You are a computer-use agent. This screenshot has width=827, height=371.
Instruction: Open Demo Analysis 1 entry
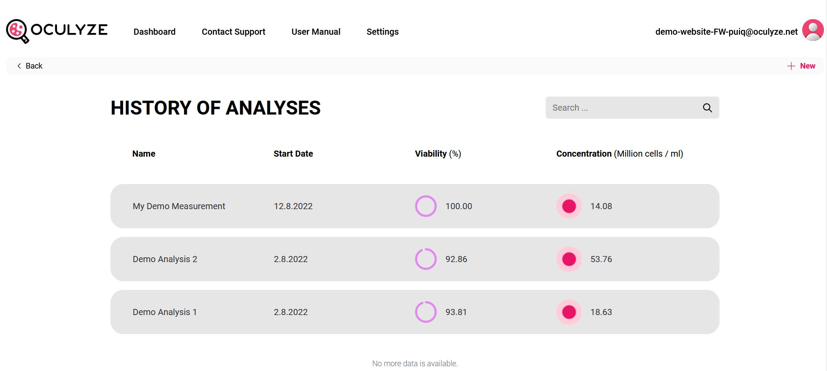415,312
